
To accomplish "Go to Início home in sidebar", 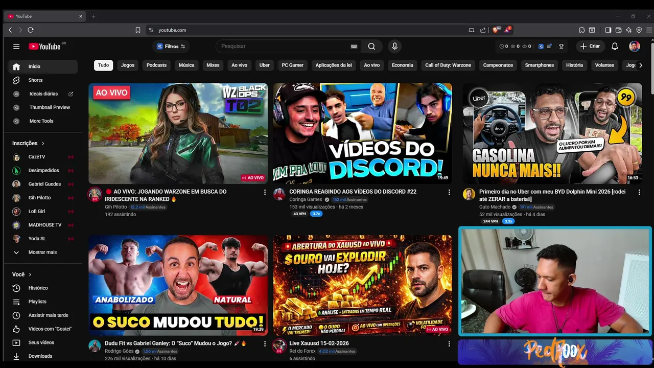I will [x=43, y=66].
